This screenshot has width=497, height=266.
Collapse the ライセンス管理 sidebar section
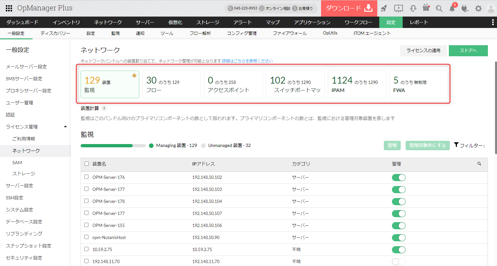tap(65, 127)
